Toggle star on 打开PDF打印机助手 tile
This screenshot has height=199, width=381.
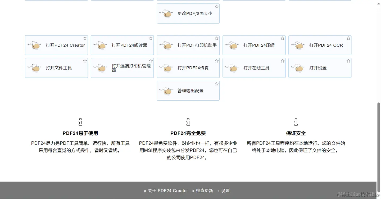(217, 38)
